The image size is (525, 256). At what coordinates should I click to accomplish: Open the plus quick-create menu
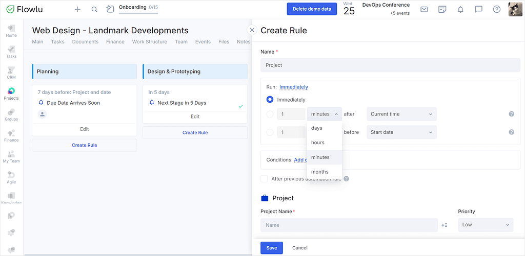click(77, 9)
